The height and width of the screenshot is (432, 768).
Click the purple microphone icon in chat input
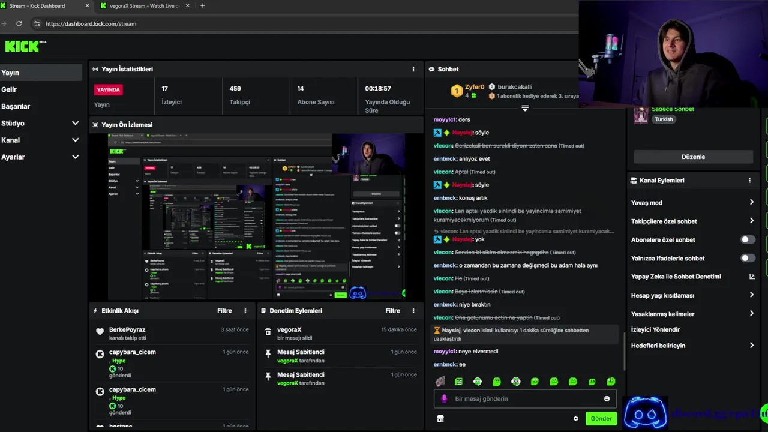click(444, 398)
